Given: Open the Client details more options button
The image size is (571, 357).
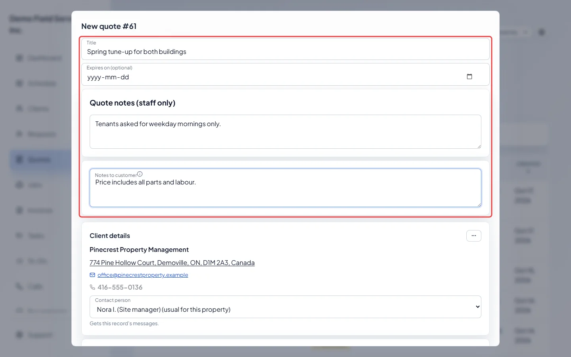Looking at the screenshot, I should pyautogui.click(x=473, y=236).
